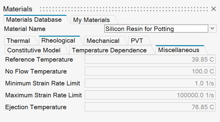The width and height of the screenshot is (220, 122).
Task: Select the Thermal properties tab
Action: pyautogui.click(x=19, y=41)
